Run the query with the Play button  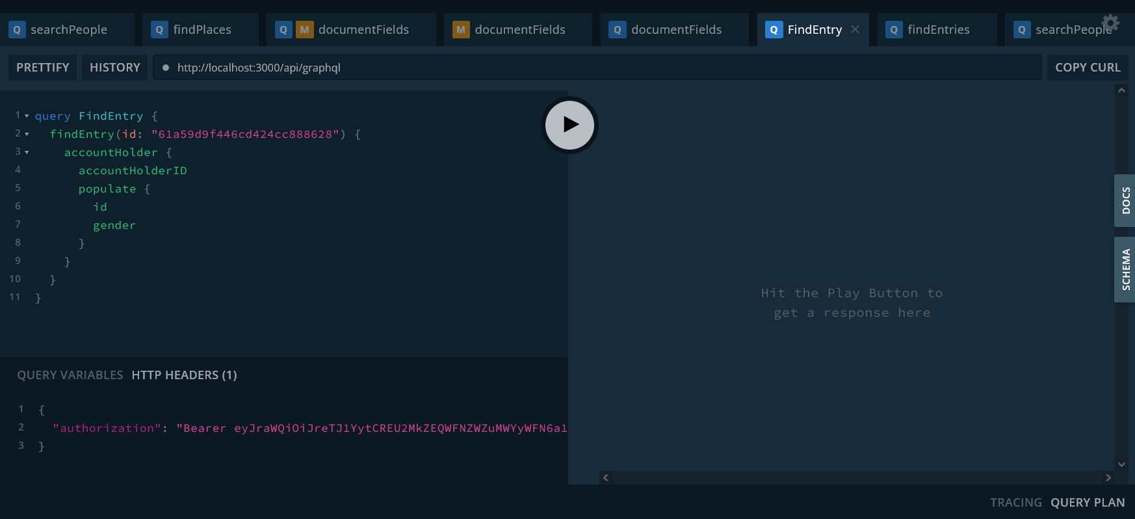(570, 125)
